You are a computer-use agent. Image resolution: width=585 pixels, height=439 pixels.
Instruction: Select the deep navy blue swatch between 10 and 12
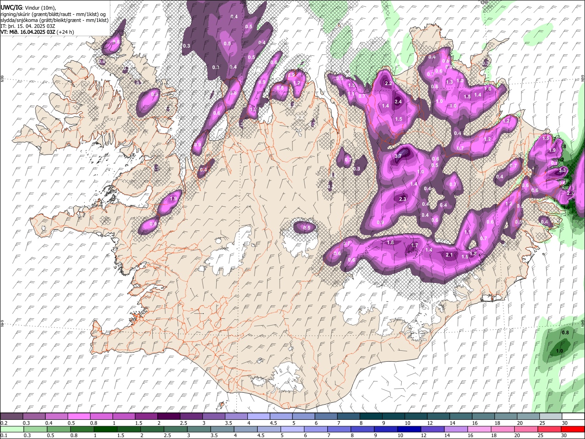(409, 429)
